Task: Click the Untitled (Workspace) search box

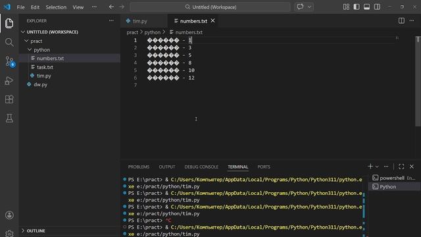Action: coord(210,7)
